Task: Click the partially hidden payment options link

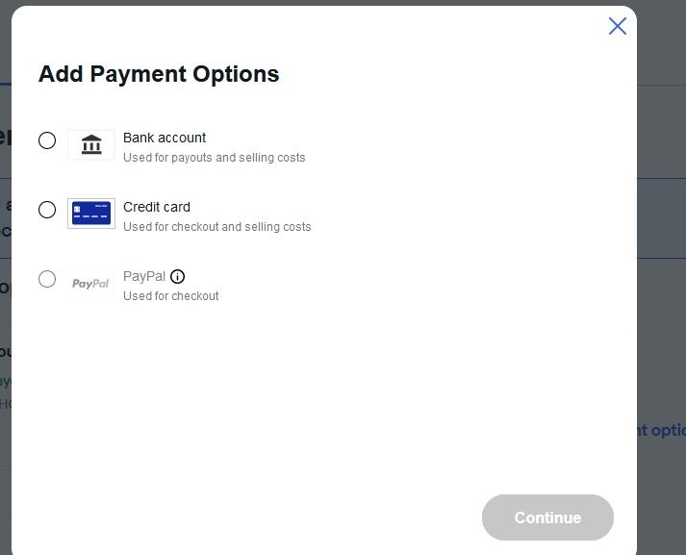Action: coord(660,430)
